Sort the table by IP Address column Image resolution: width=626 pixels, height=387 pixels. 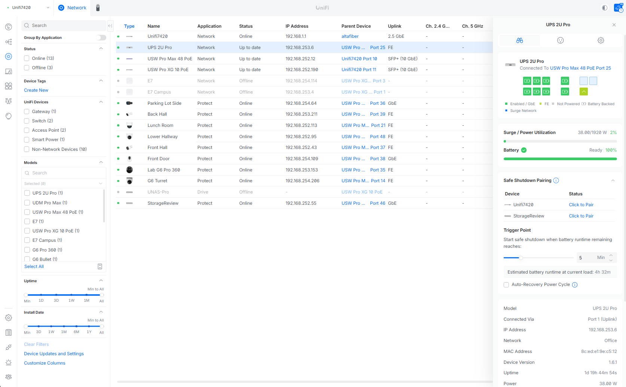297,26
